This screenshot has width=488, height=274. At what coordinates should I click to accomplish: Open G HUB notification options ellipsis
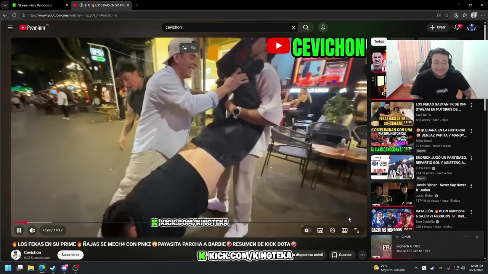467,237
